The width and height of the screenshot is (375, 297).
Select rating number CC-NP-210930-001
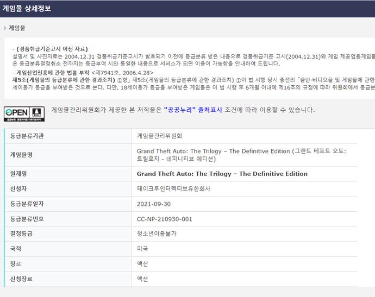pyautogui.click(x=164, y=219)
